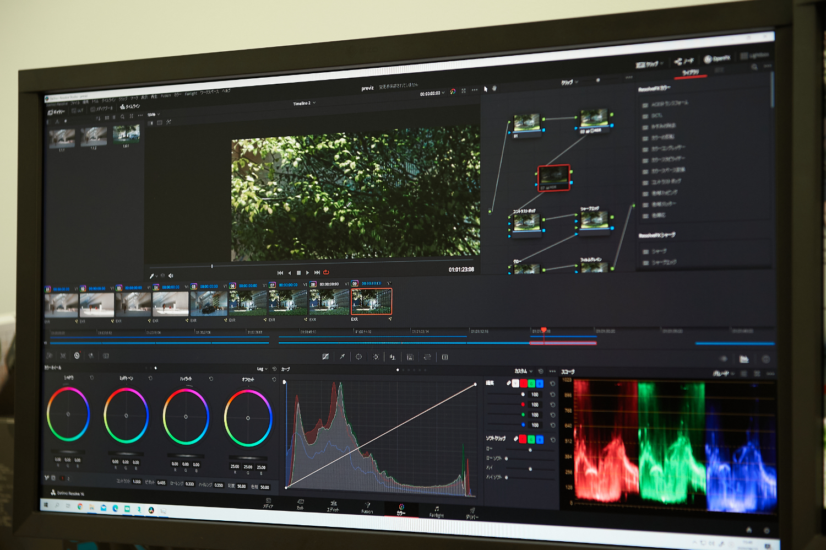Click the OpenFX library search icon
826x550 pixels.
pos(754,67)
